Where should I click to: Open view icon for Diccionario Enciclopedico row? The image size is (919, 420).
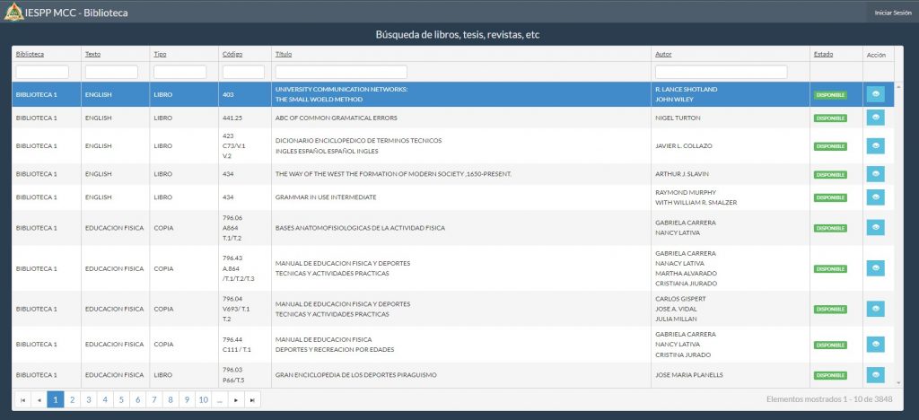(x=876, y=146)
